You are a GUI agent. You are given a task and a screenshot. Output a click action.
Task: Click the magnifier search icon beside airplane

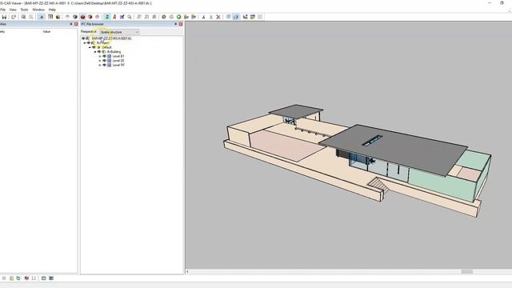[130, 17]
